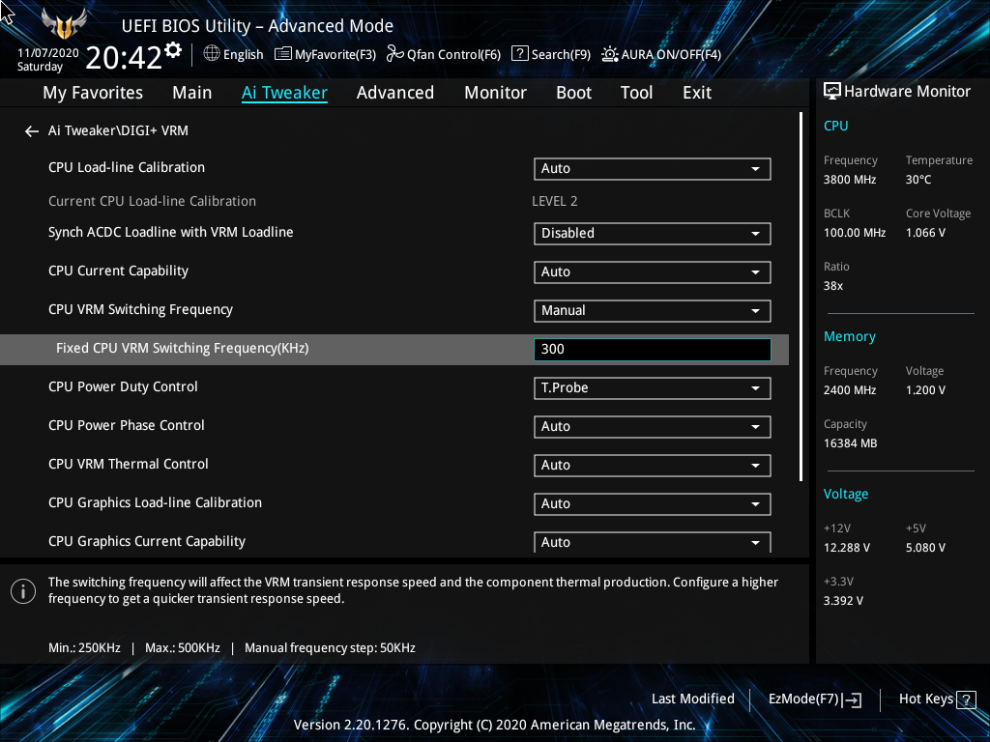Click the info icon in help panel

point(23,591)
